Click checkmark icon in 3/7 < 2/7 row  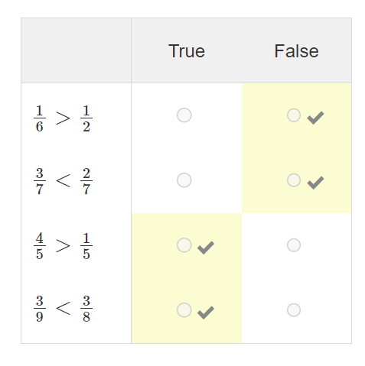click(315, 183)
